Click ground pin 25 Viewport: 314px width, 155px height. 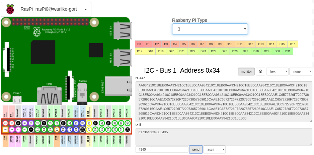pos(82,130)
